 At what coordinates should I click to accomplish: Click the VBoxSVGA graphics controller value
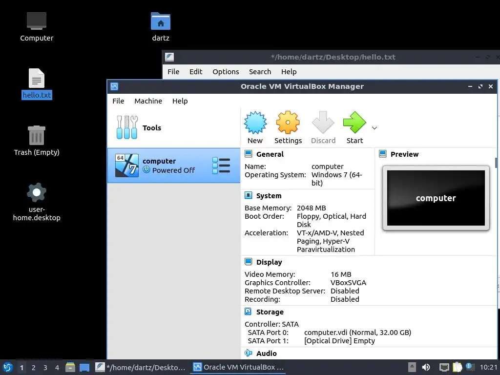pyautogui.click(x=348, y=283)
